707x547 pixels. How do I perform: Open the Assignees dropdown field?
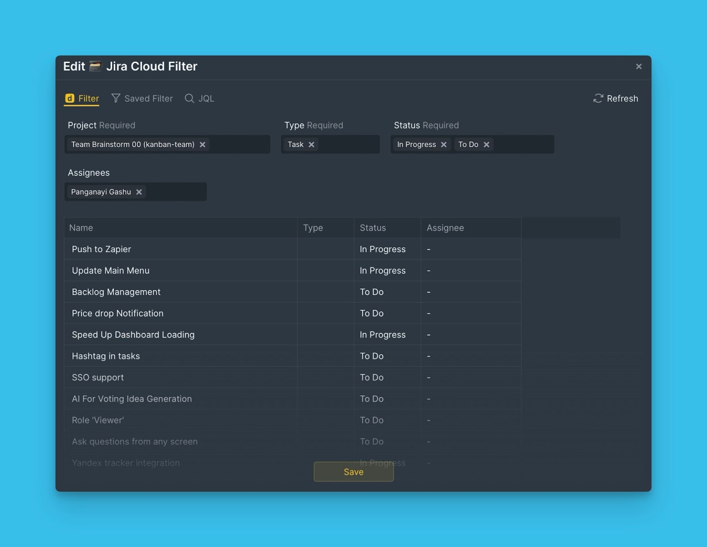point(177,192)
